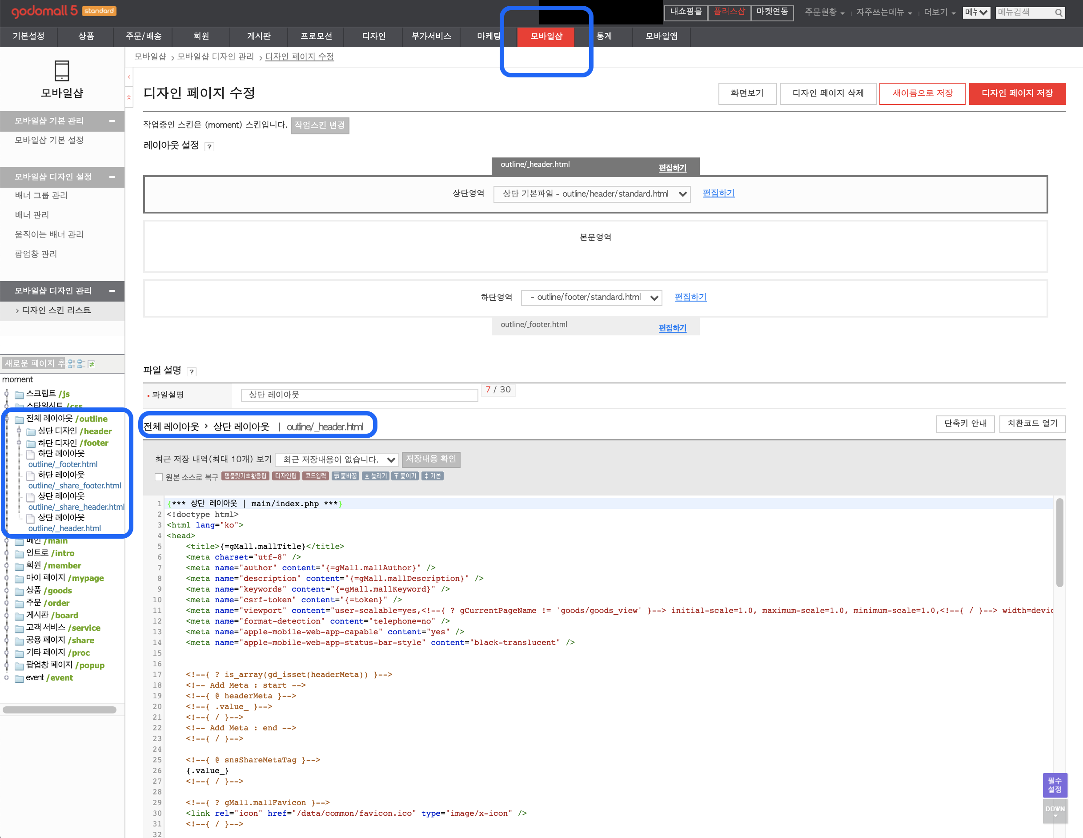Collapse the 모바일샵 기본 관리 section
Viewport: 1083px width, 838px height.
point(112,121)
